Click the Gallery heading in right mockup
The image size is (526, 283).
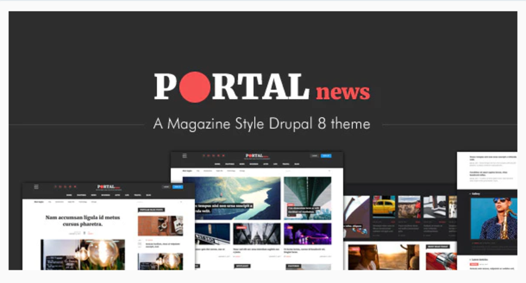476,194
